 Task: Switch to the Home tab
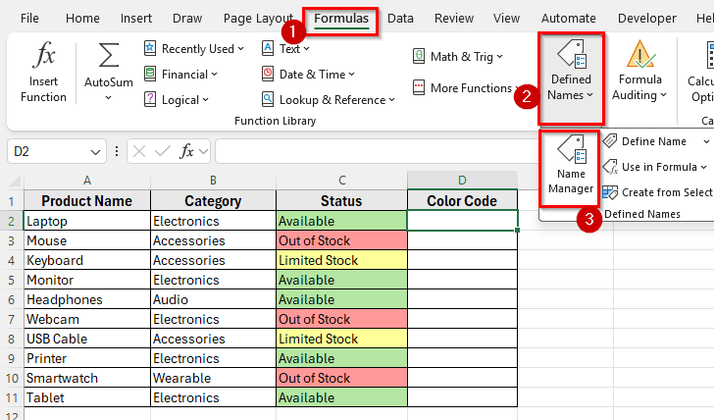click(x=82, y=19)
